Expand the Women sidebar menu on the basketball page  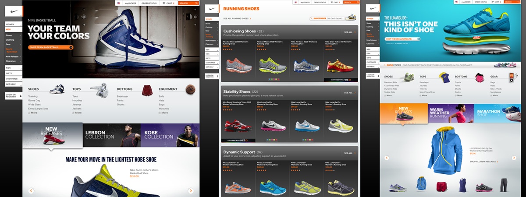pos(14,24)
